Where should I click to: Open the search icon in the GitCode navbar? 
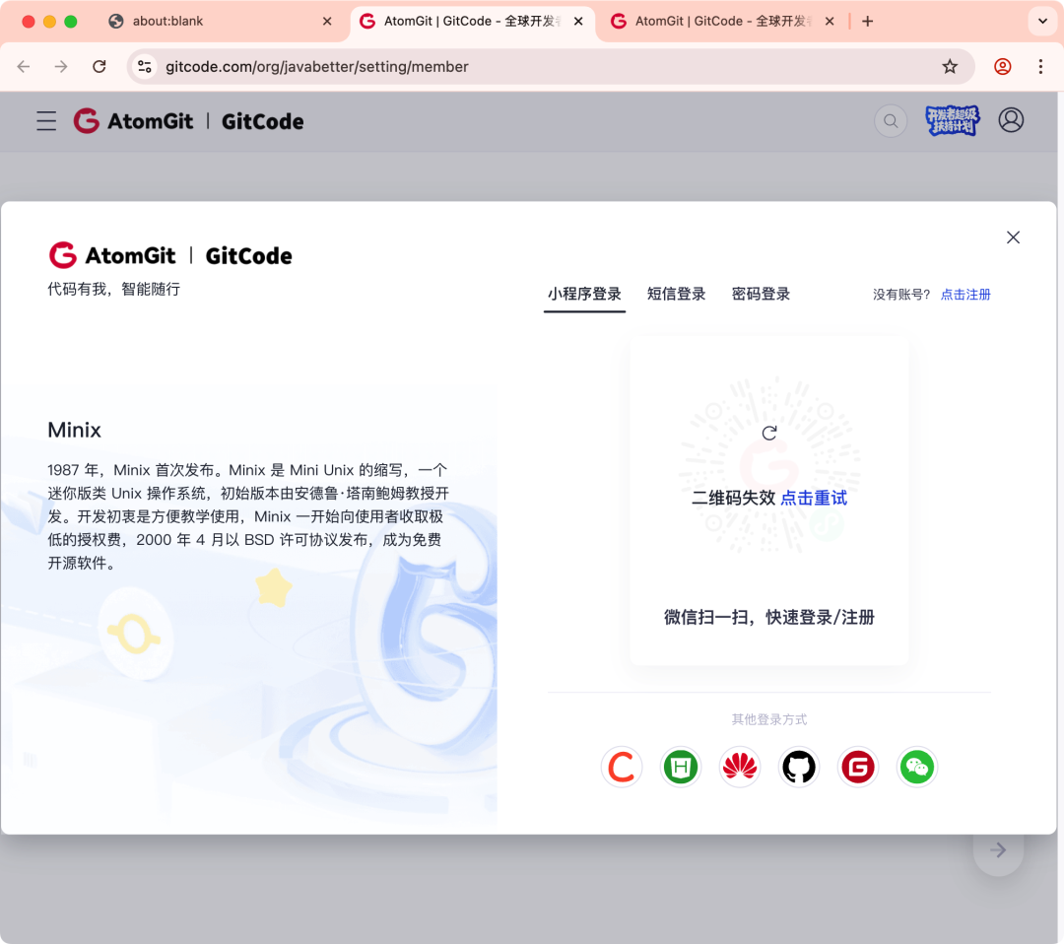(890, 120)
